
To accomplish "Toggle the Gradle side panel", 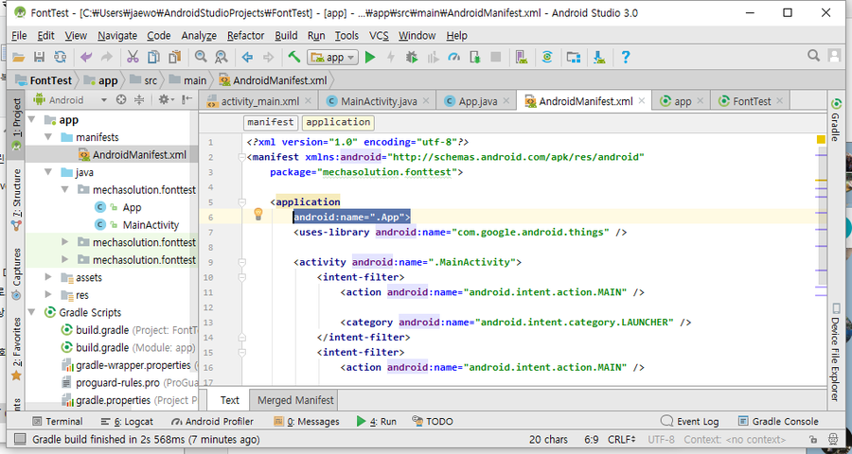I will tap(835, 120).
